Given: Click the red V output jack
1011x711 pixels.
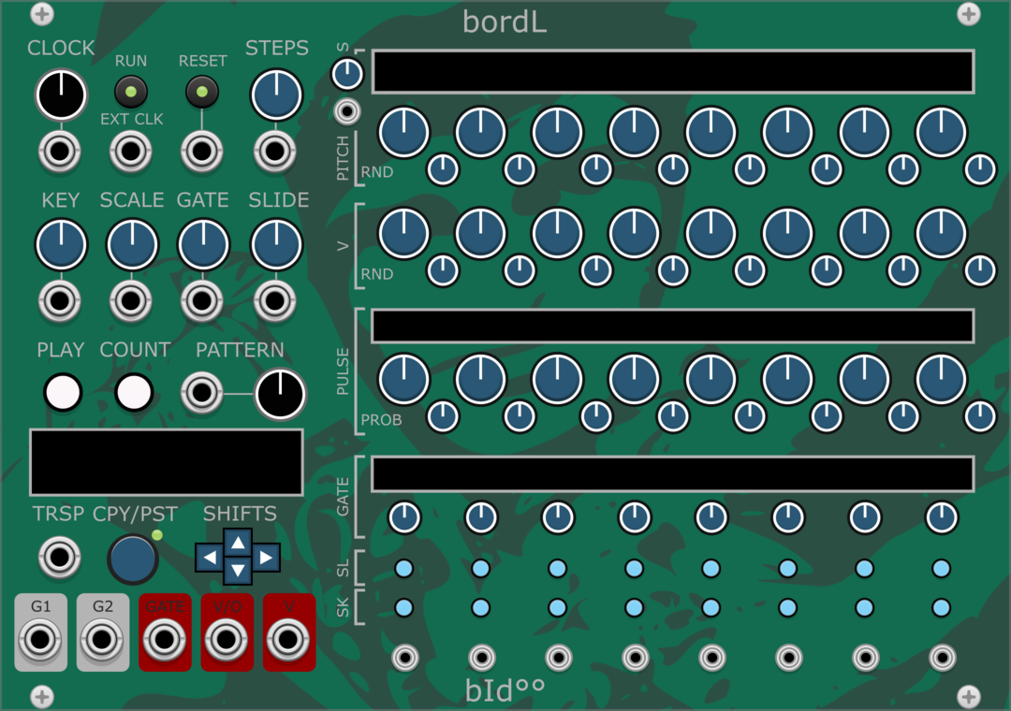Looking at the screenshot, I should pyautogui.click(x=288, y=640).
